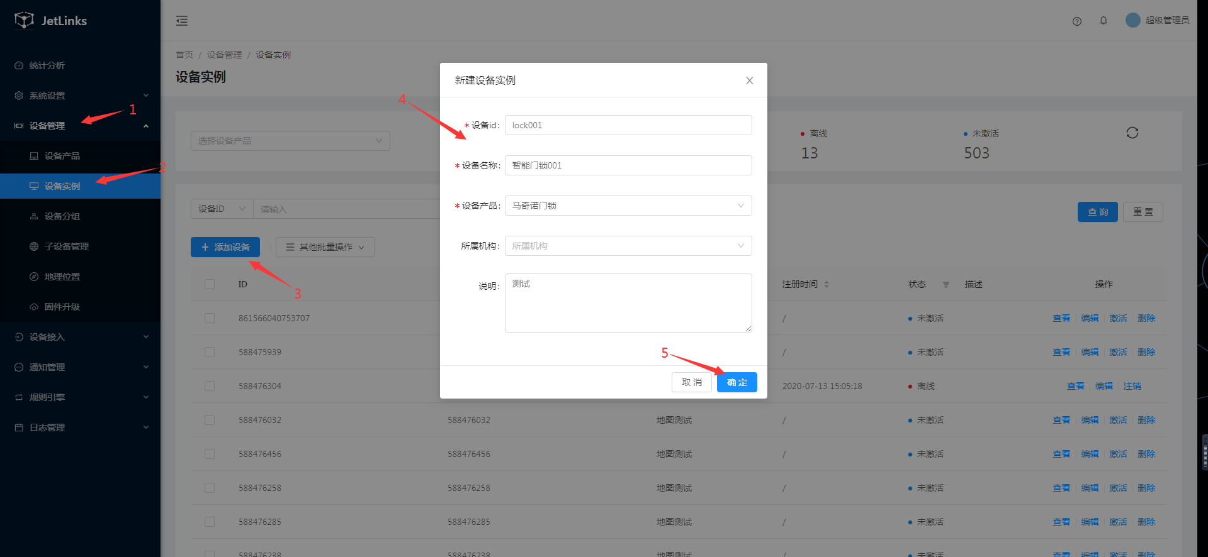Click the 取消 button in dialog

coord(691,382)
